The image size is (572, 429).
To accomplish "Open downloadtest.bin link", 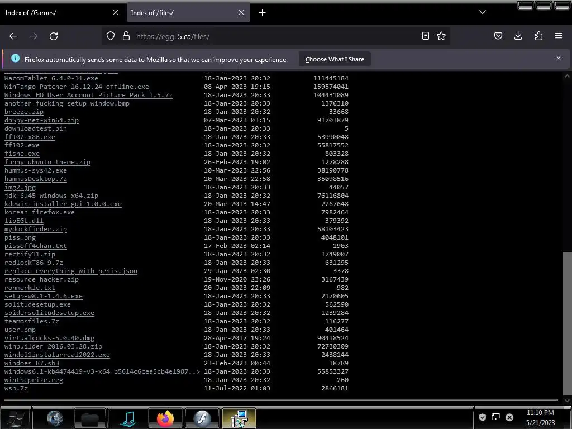I will click(35, 128).
